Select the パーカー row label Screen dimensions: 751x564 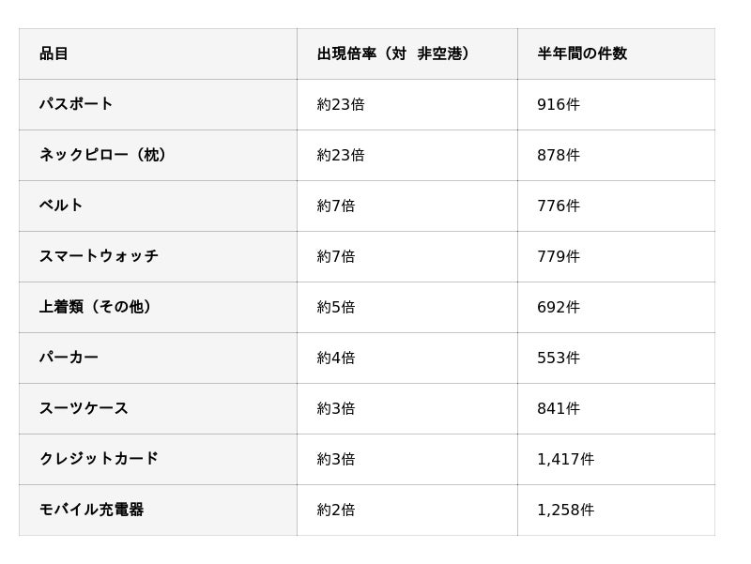(69, 358)
